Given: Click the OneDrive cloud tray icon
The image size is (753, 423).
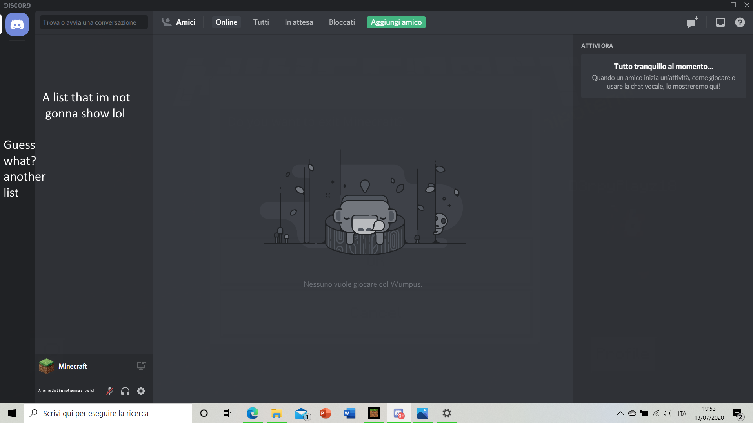Looking at the screenshot, I should point(632,413).
